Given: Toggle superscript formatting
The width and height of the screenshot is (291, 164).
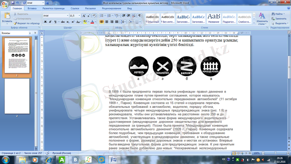Looking at the screenshot, I should point(73,22).
